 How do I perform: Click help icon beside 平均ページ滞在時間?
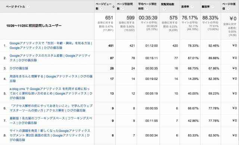click(147, 9)
